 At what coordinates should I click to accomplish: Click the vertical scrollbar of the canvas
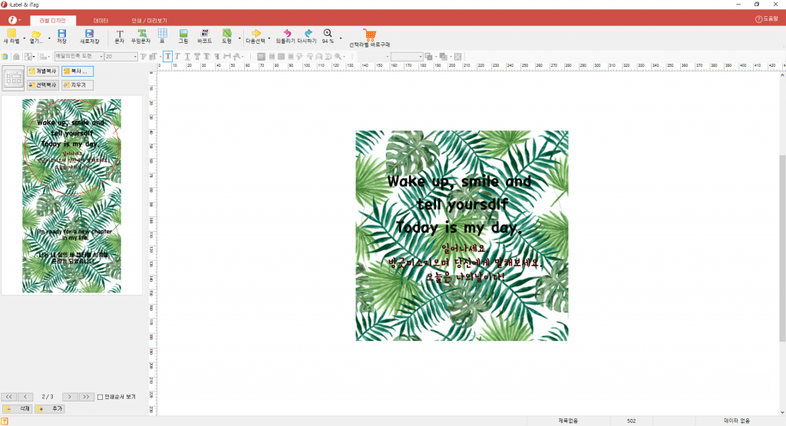782,248
